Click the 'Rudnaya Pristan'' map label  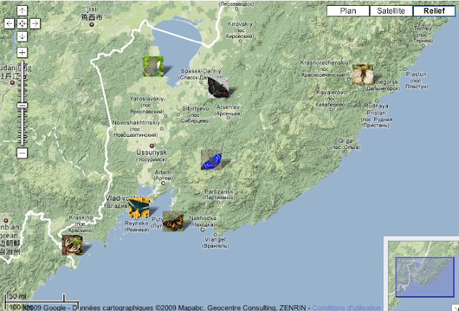point(377,110)
